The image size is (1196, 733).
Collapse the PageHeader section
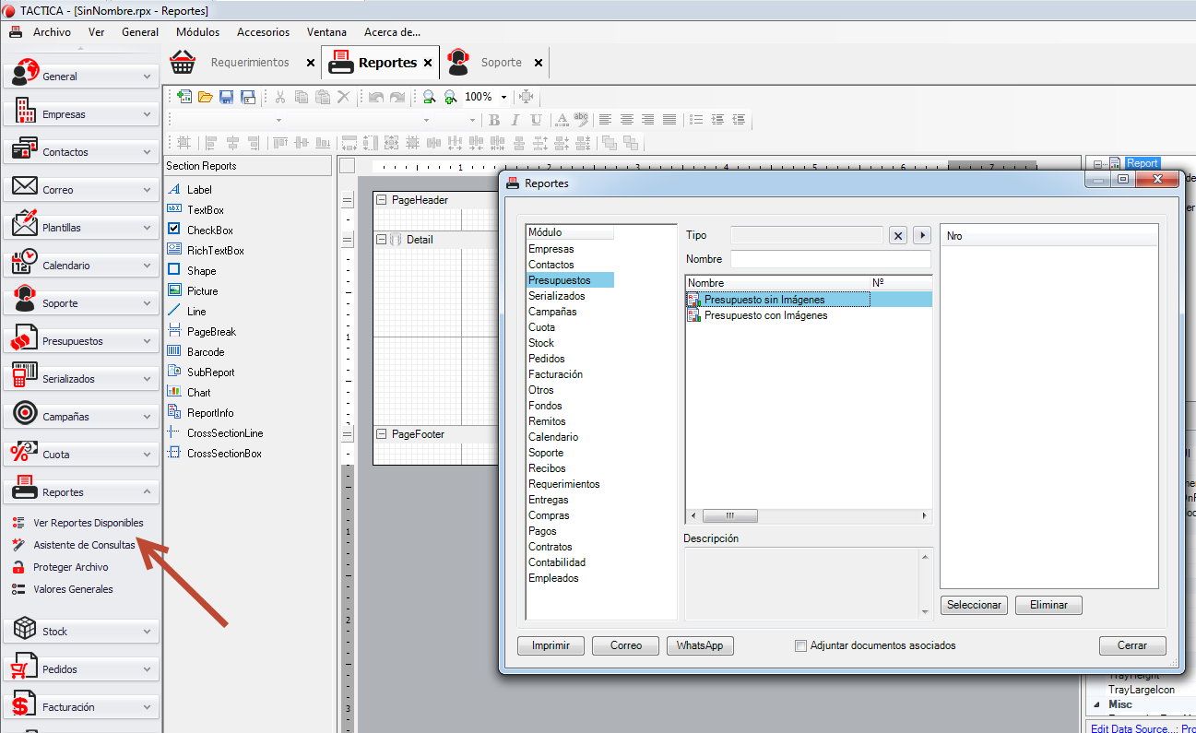click(x=382, y=200)
